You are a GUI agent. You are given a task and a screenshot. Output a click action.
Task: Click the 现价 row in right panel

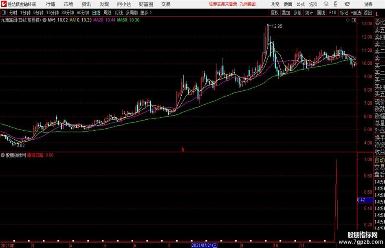tap(380, 102)
